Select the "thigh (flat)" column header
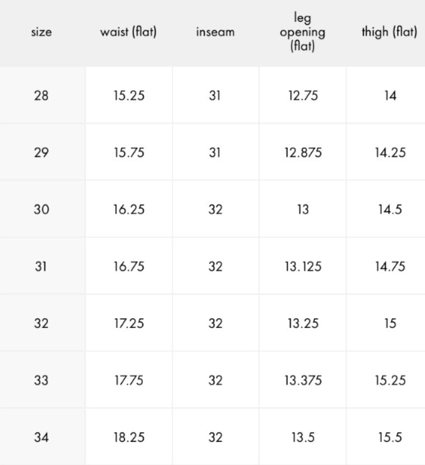This screenshot has width=425, height=465. [x=389, y=32]
